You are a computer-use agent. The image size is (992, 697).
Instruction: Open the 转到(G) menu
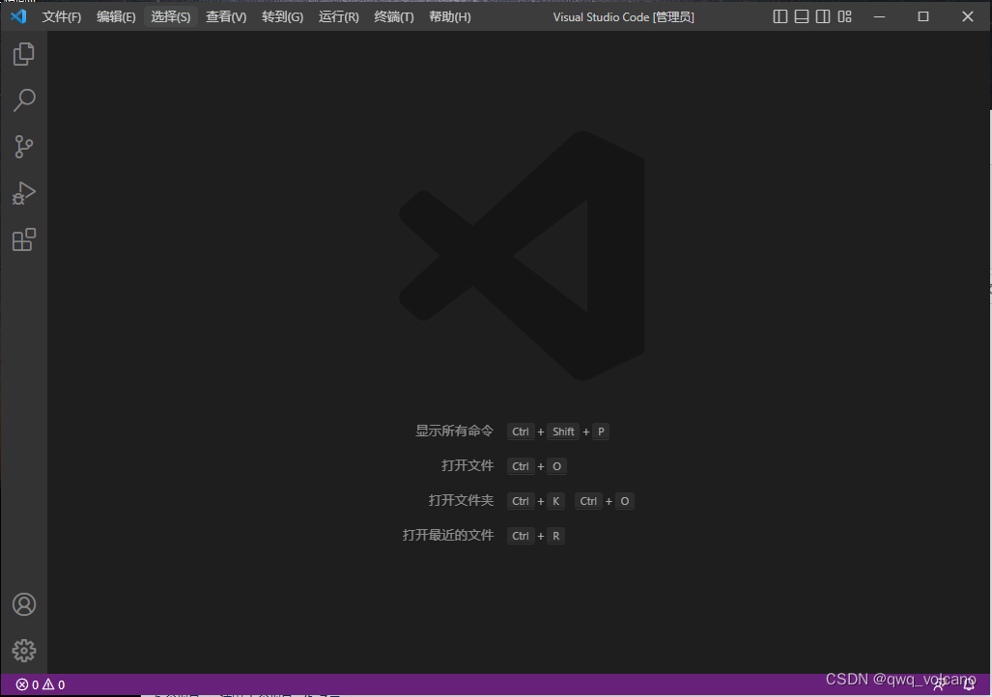[x=282, y=17]
